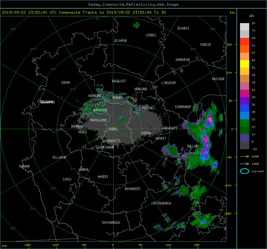Image resolution: width=267 pixels, height=249 pixels.
Task: Click the KOPPAL city label
Action: [x=147, y=133]
